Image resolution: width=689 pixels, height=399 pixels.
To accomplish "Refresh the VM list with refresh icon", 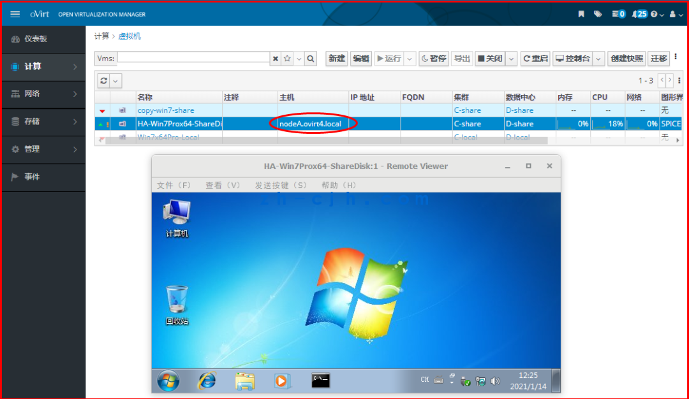I will pos(104,81).
